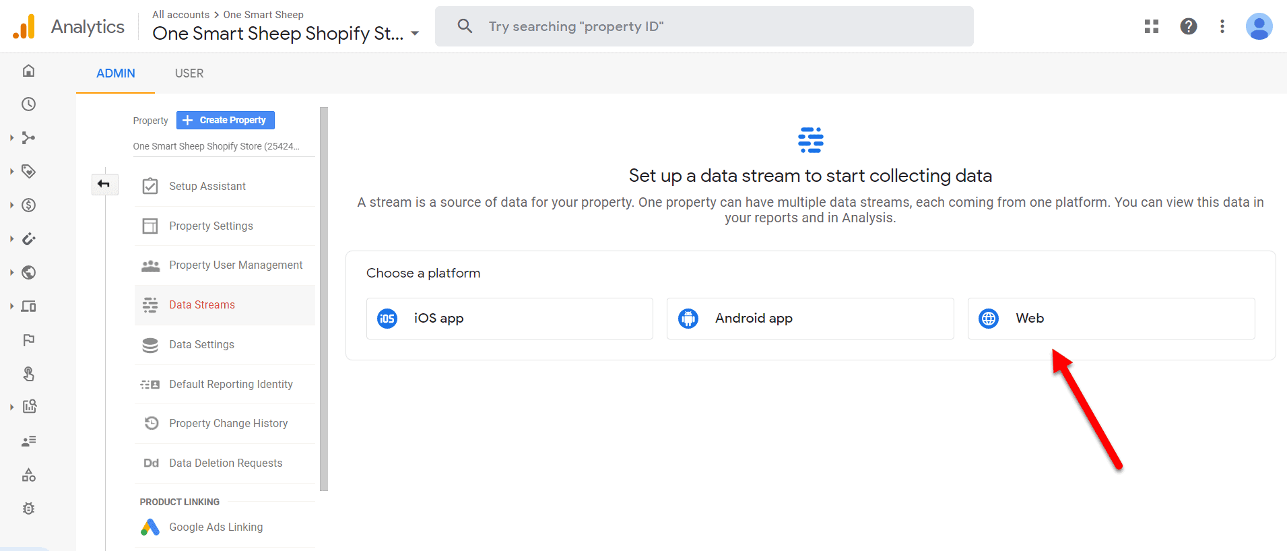Open the Tech devices icon
The width and height of the screenshot is (1287, 551).
point(28,306)
